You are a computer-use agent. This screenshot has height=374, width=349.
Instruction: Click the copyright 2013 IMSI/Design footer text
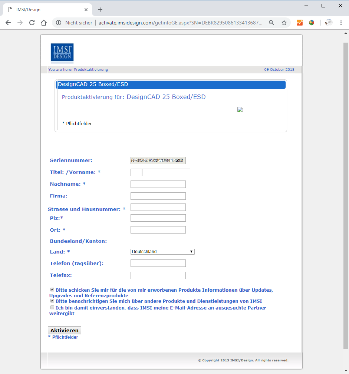click(243, 360)
